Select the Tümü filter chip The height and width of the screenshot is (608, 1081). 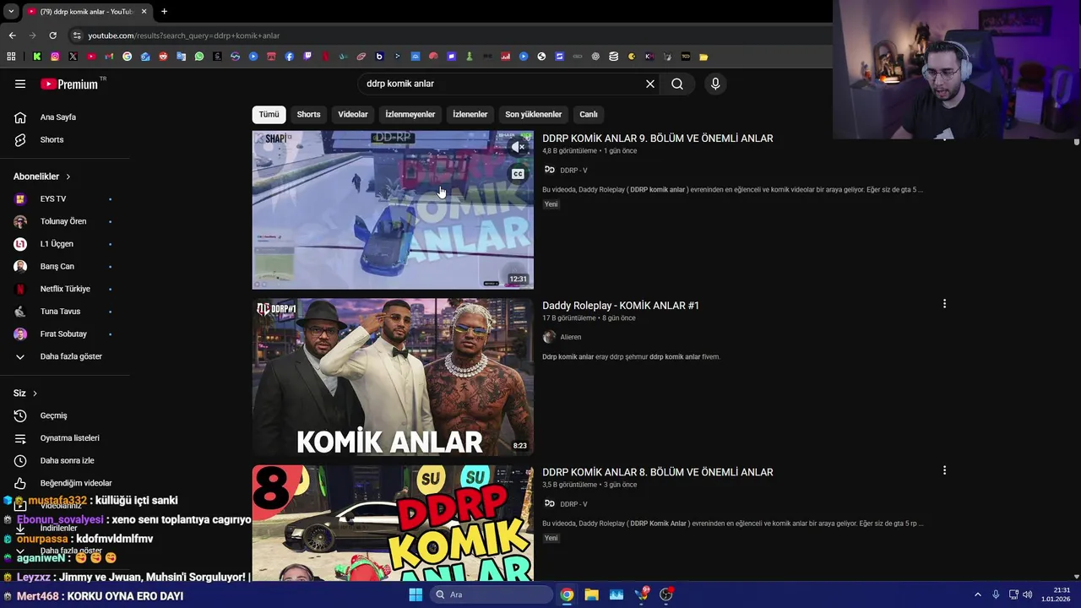point(269,114)
